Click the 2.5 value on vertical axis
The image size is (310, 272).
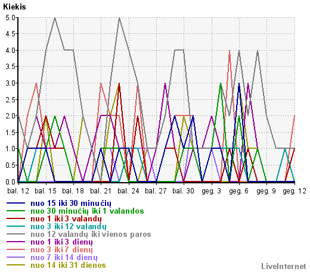[x=10, y=100]
